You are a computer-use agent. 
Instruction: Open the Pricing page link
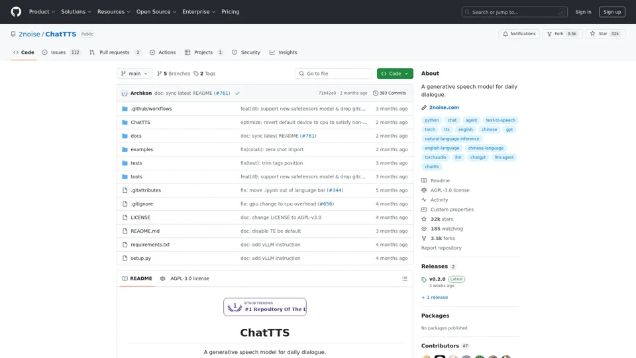tap(231, 12)
